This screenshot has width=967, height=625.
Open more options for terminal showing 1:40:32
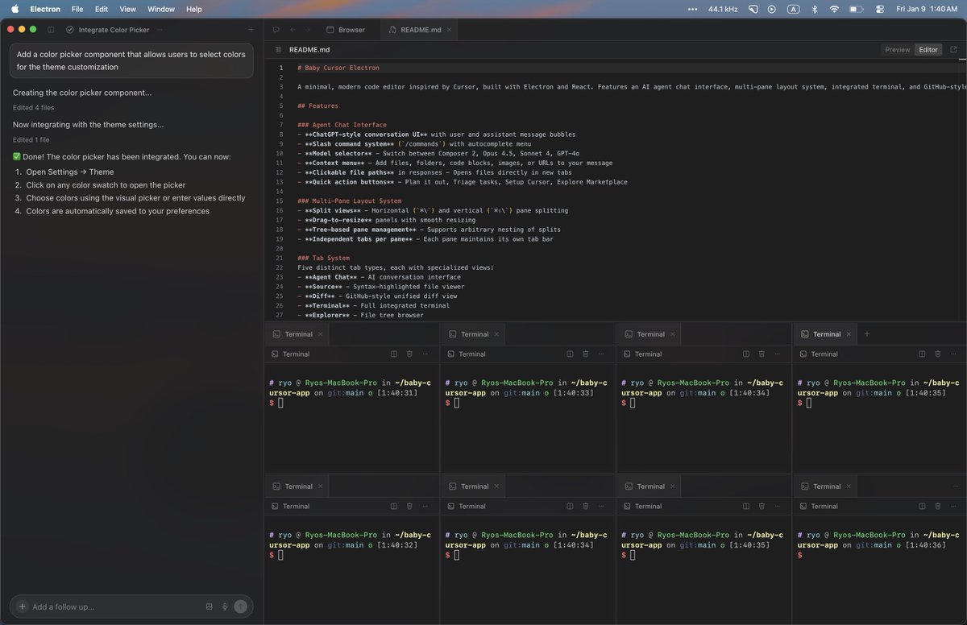(x=425, y=506)
